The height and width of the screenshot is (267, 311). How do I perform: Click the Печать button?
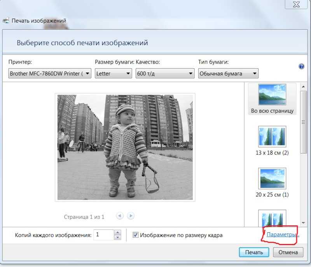point(254,252)
